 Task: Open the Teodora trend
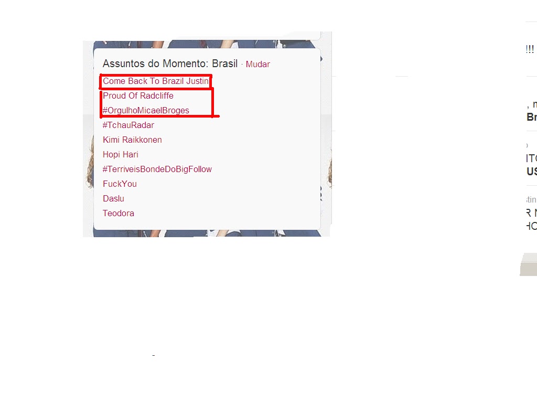pyautogui.click(x=119, y=213)
